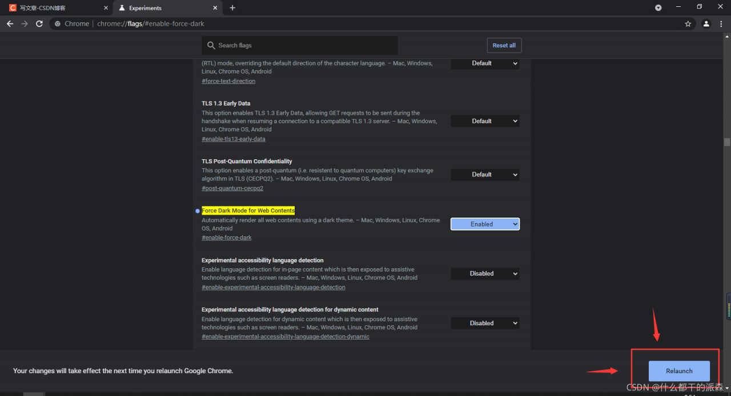Click the Force Dark Mode for Web Contents title
This screenshot has height=396, width=731.
click(x=248, y=211)
